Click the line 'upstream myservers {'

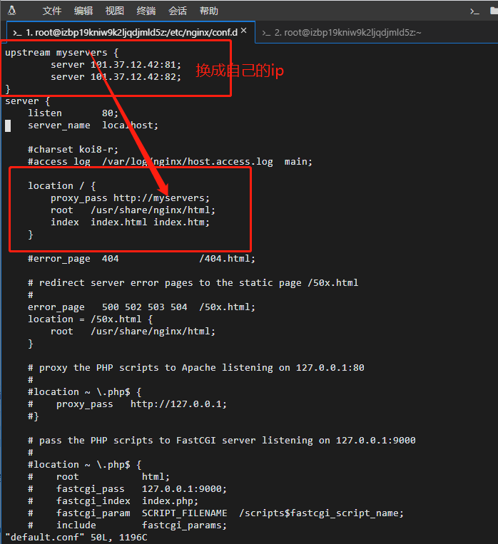click(62, 53)
